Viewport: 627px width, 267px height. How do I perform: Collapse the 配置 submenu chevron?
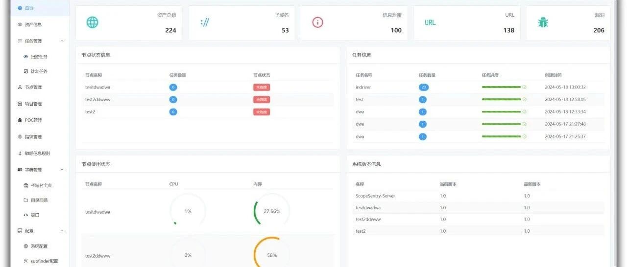pyautogui.click(x=62, y=230)
